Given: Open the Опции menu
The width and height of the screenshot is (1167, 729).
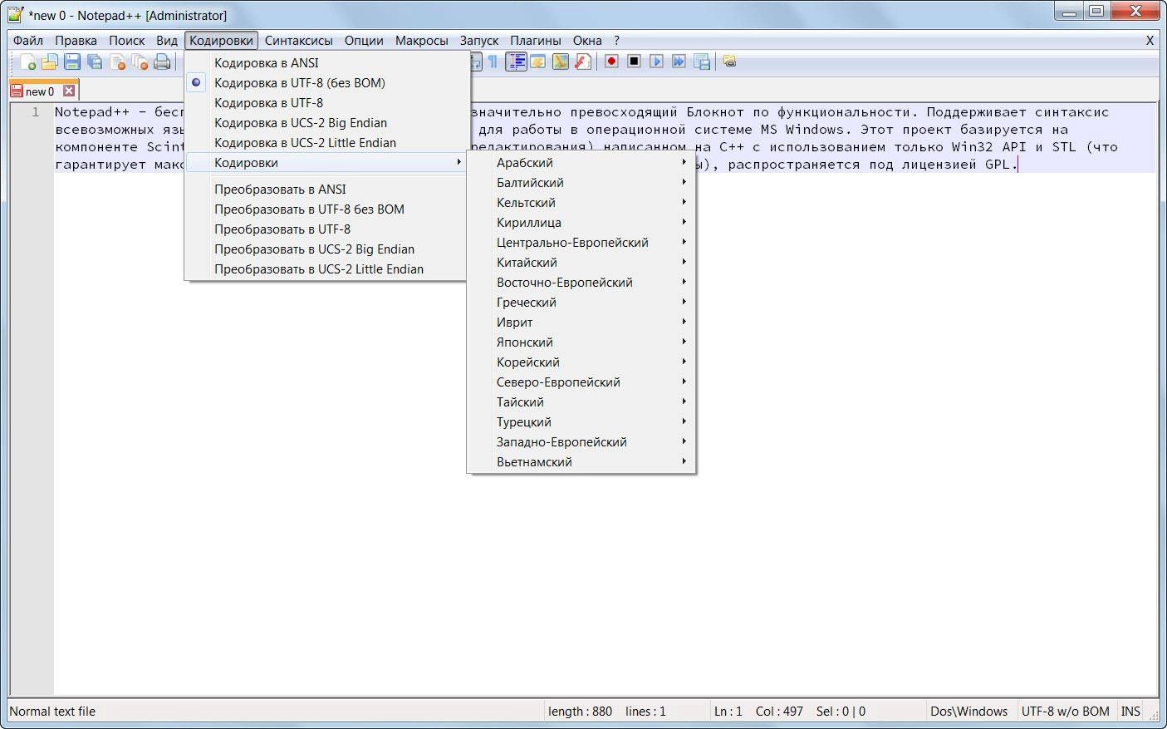Looking at the screenshot, I should pyautogui.click(x=364, y=40).
